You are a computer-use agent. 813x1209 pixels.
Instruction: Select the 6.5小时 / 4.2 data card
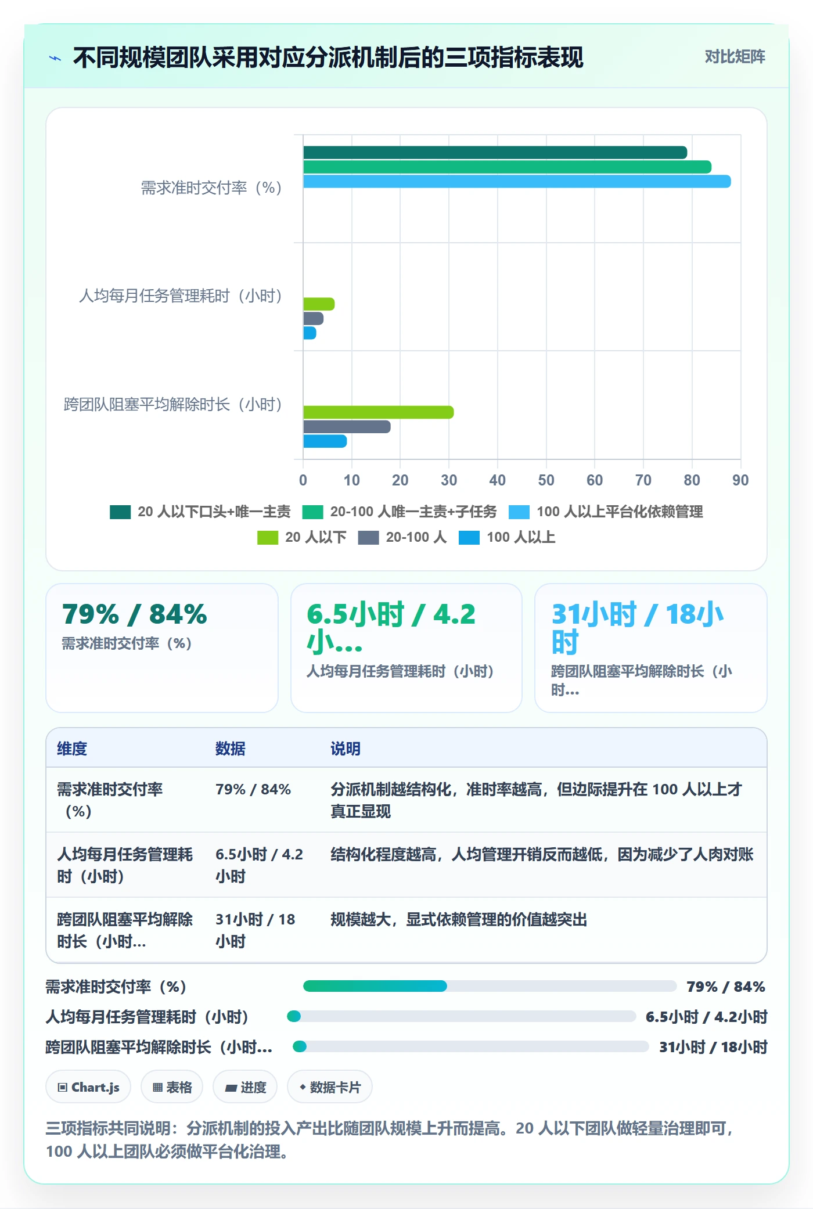pyautogui.click(x=406, y=648)
